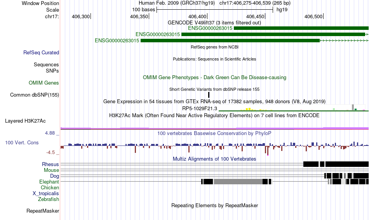Image resolution: width=369 pixels, height=220 pixels.
Task: Click the Zebrafish alignment label
Action: tap(49, 199)
